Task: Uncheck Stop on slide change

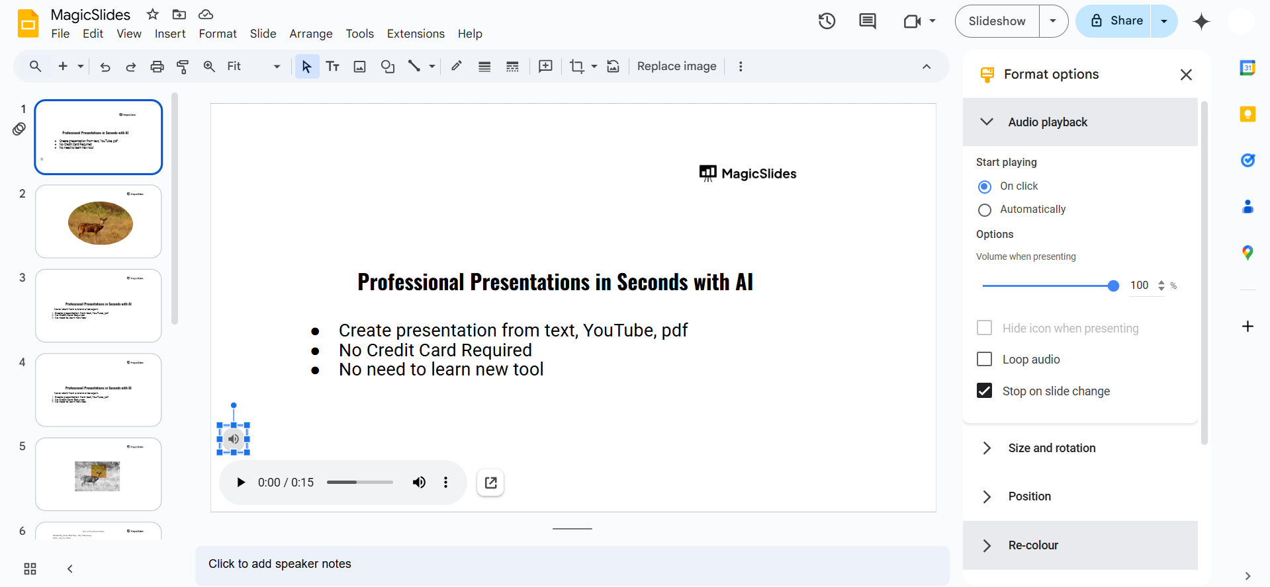Action: coord(985,391)
